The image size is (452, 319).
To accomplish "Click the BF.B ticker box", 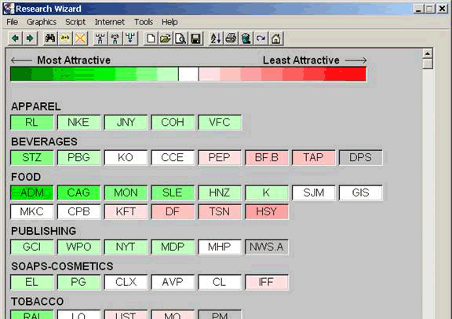I will (267, 158).
